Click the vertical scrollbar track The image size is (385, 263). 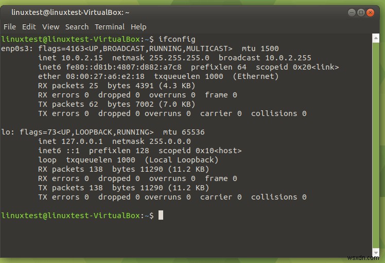point(376,145)
